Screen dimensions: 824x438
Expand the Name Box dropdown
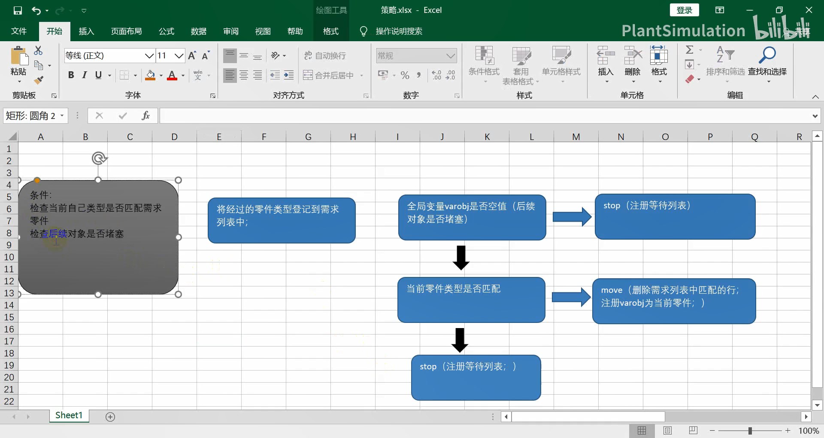click(62, 116)
